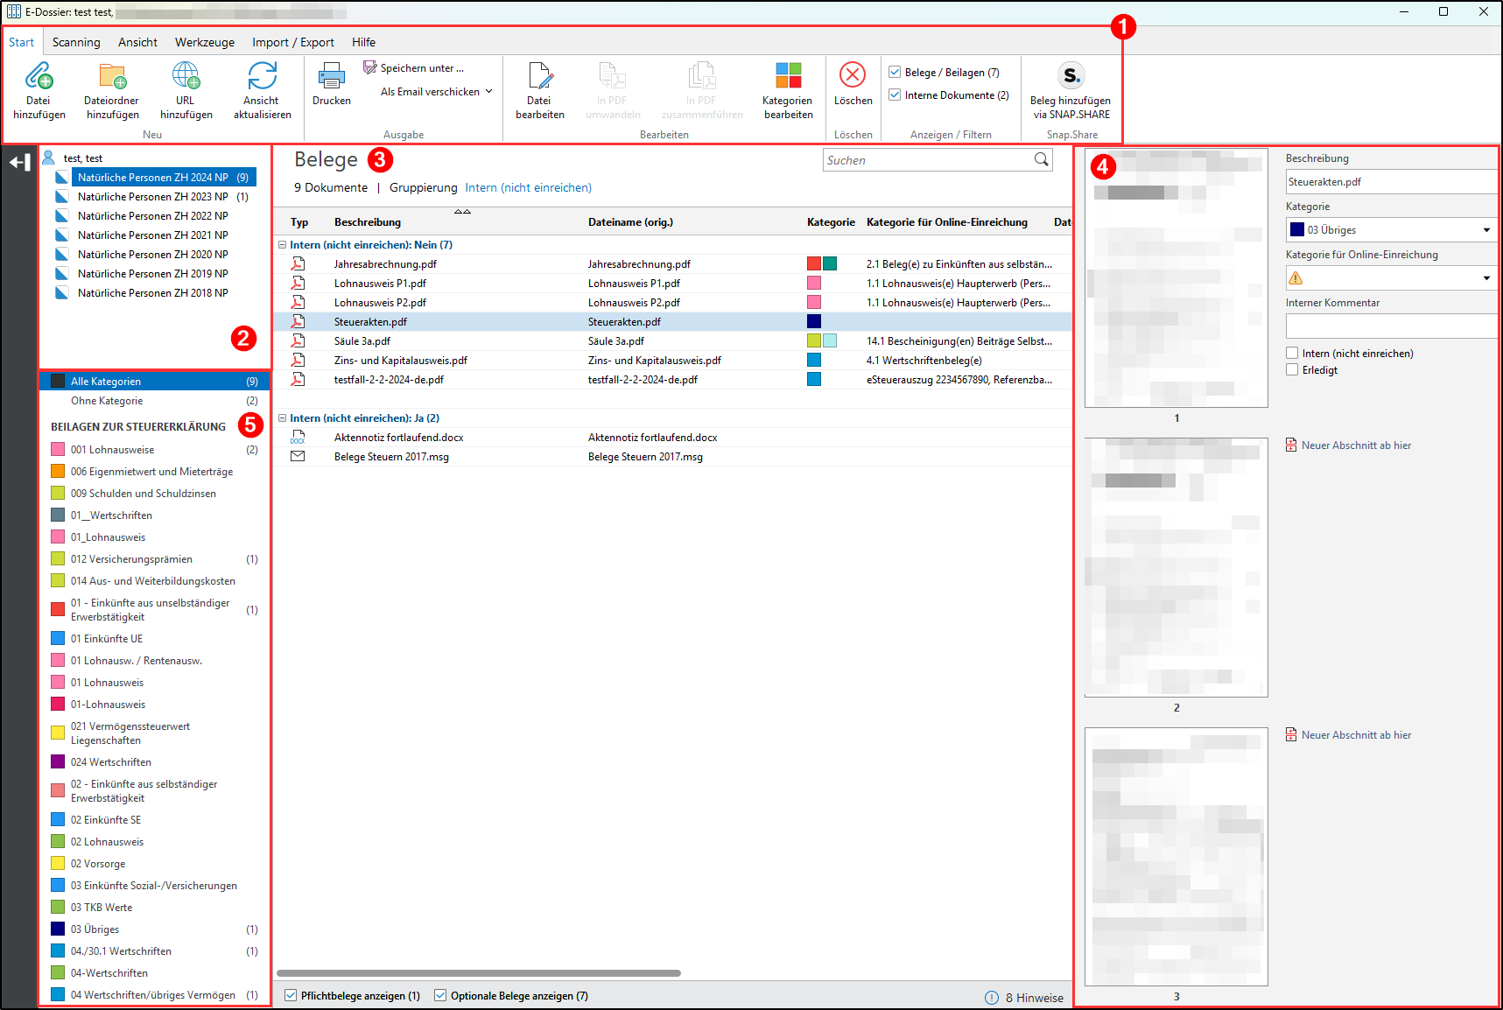Toggle the Interne Dokumente (2) checkbox

pos(895,95)
